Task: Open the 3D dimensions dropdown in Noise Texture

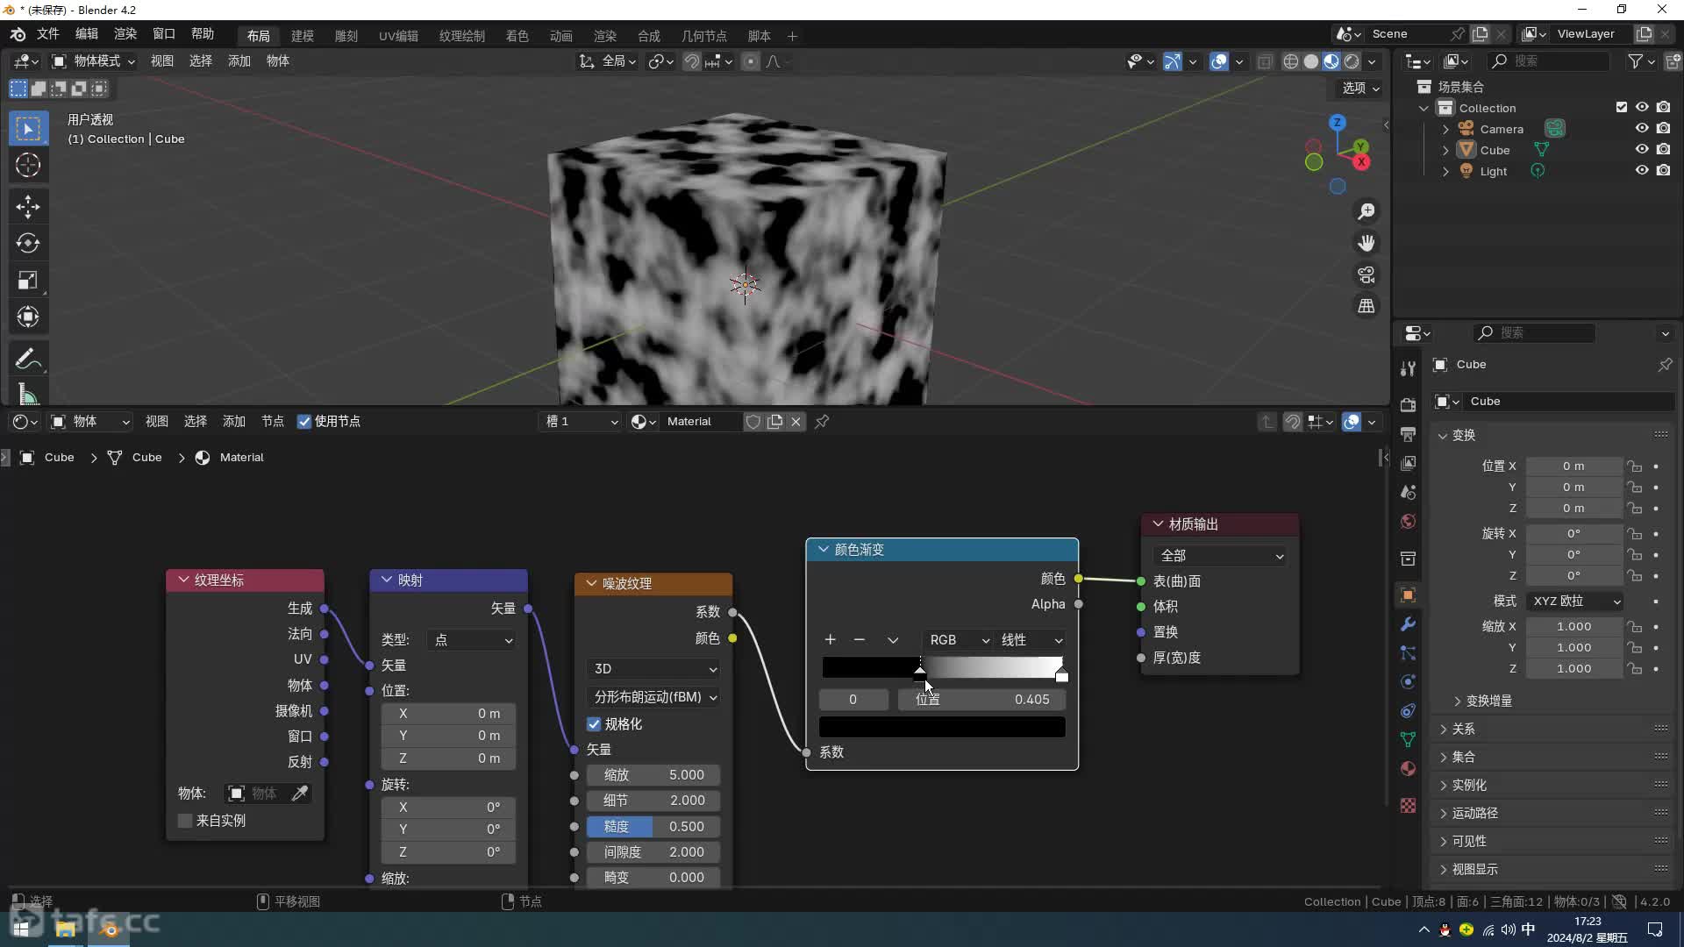Action: click(653, 669)
